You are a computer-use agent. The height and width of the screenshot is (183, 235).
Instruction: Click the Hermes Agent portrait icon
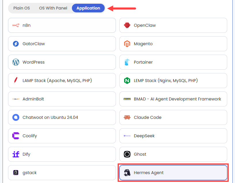pyautogui.click(x=127, y=173)
